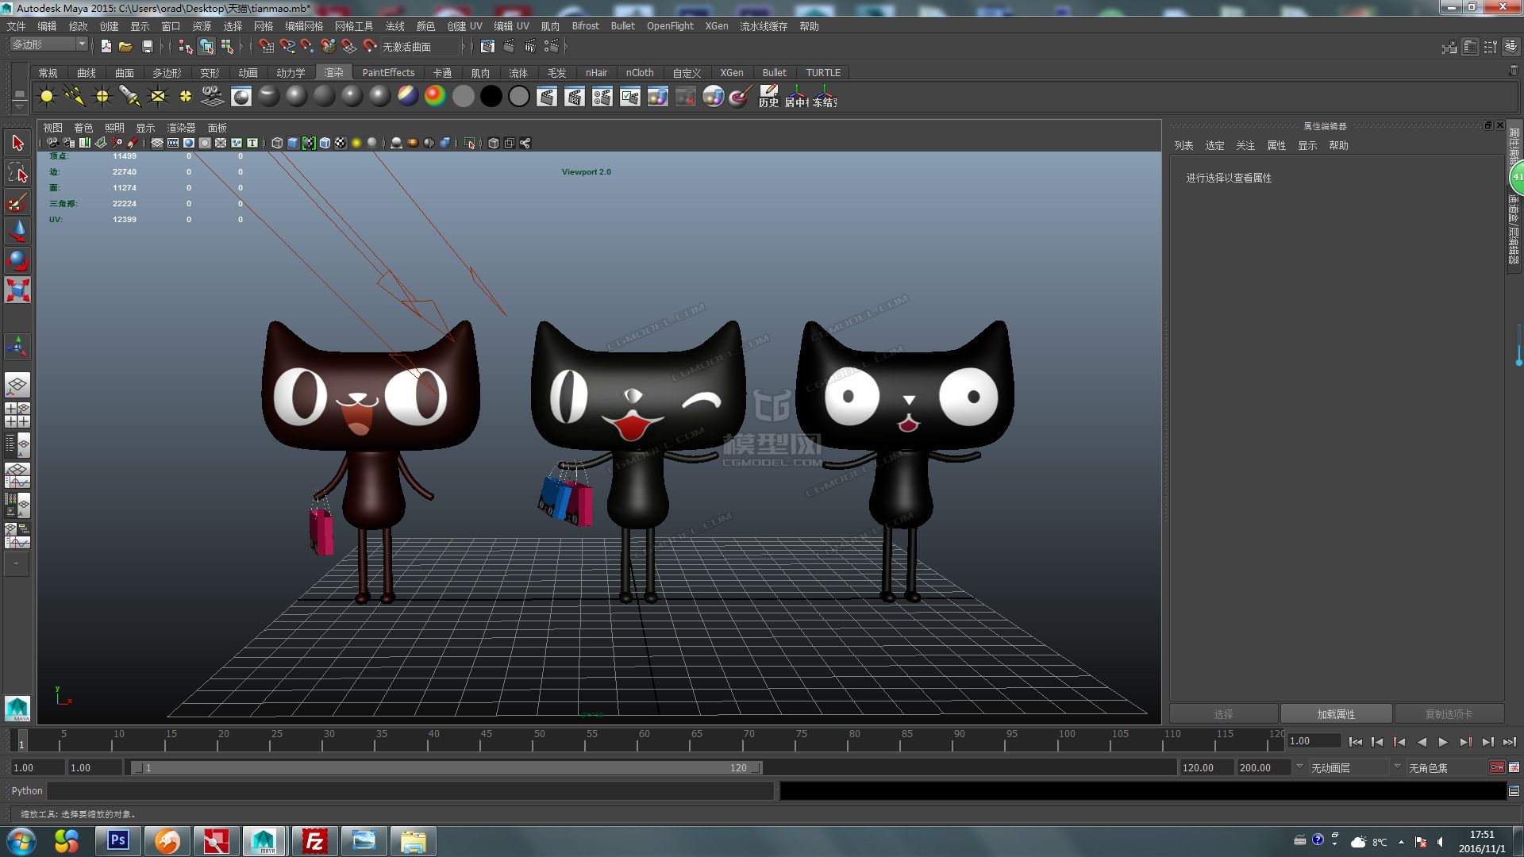Click the range slider bar handle at 120

[x=756, y=767]
